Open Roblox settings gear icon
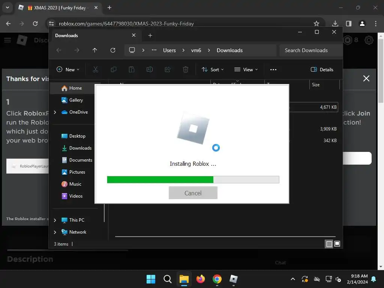 coord(369,40)
